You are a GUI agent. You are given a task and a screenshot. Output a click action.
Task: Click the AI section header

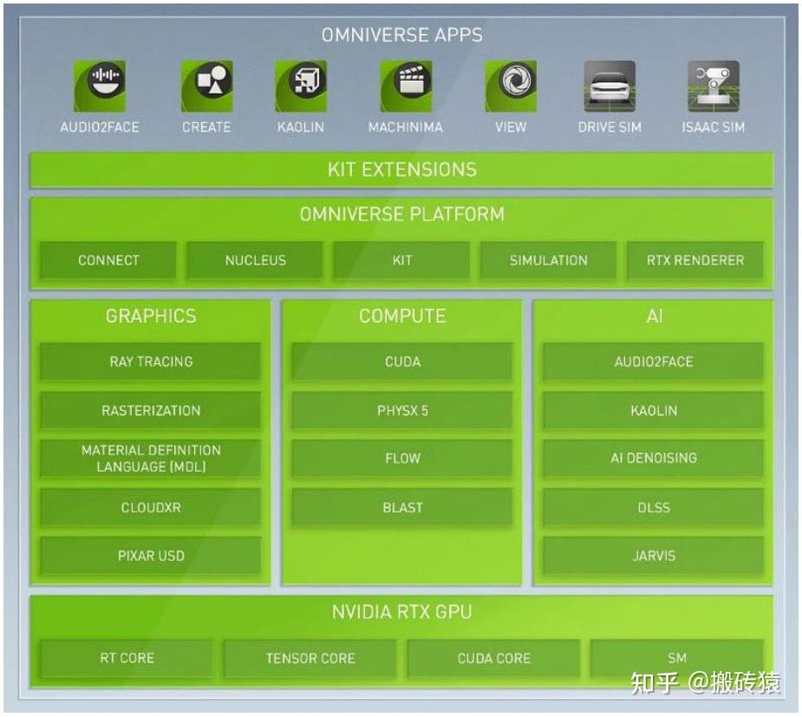pyautogui.click(x=653, y=316)
